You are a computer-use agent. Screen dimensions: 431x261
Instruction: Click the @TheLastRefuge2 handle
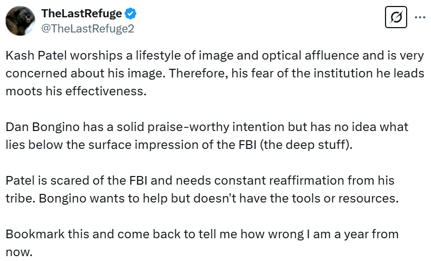[88, 29]
